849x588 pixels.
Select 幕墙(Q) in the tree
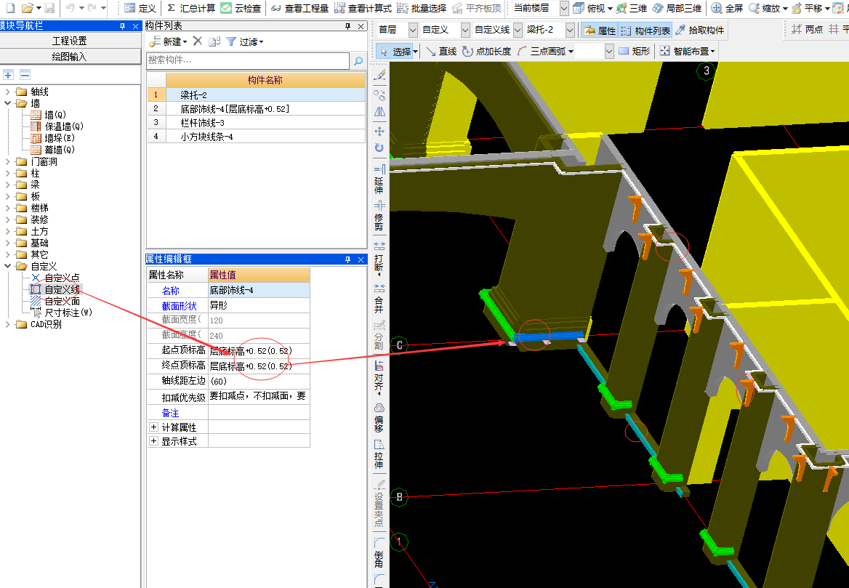click(x=53, y=150)
